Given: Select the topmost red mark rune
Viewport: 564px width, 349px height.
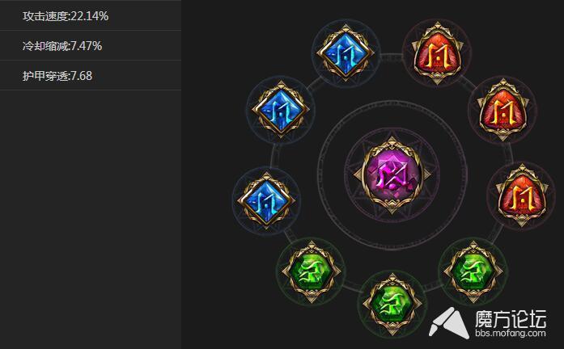Looking at the screenshot, I should click(437, 53).
